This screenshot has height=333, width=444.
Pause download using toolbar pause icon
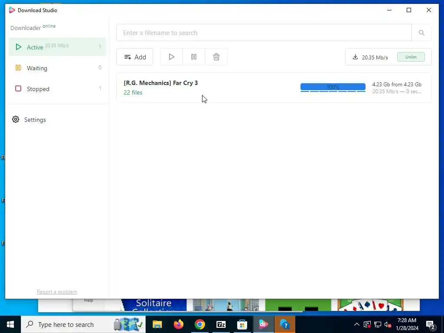[x=194, y=57]
